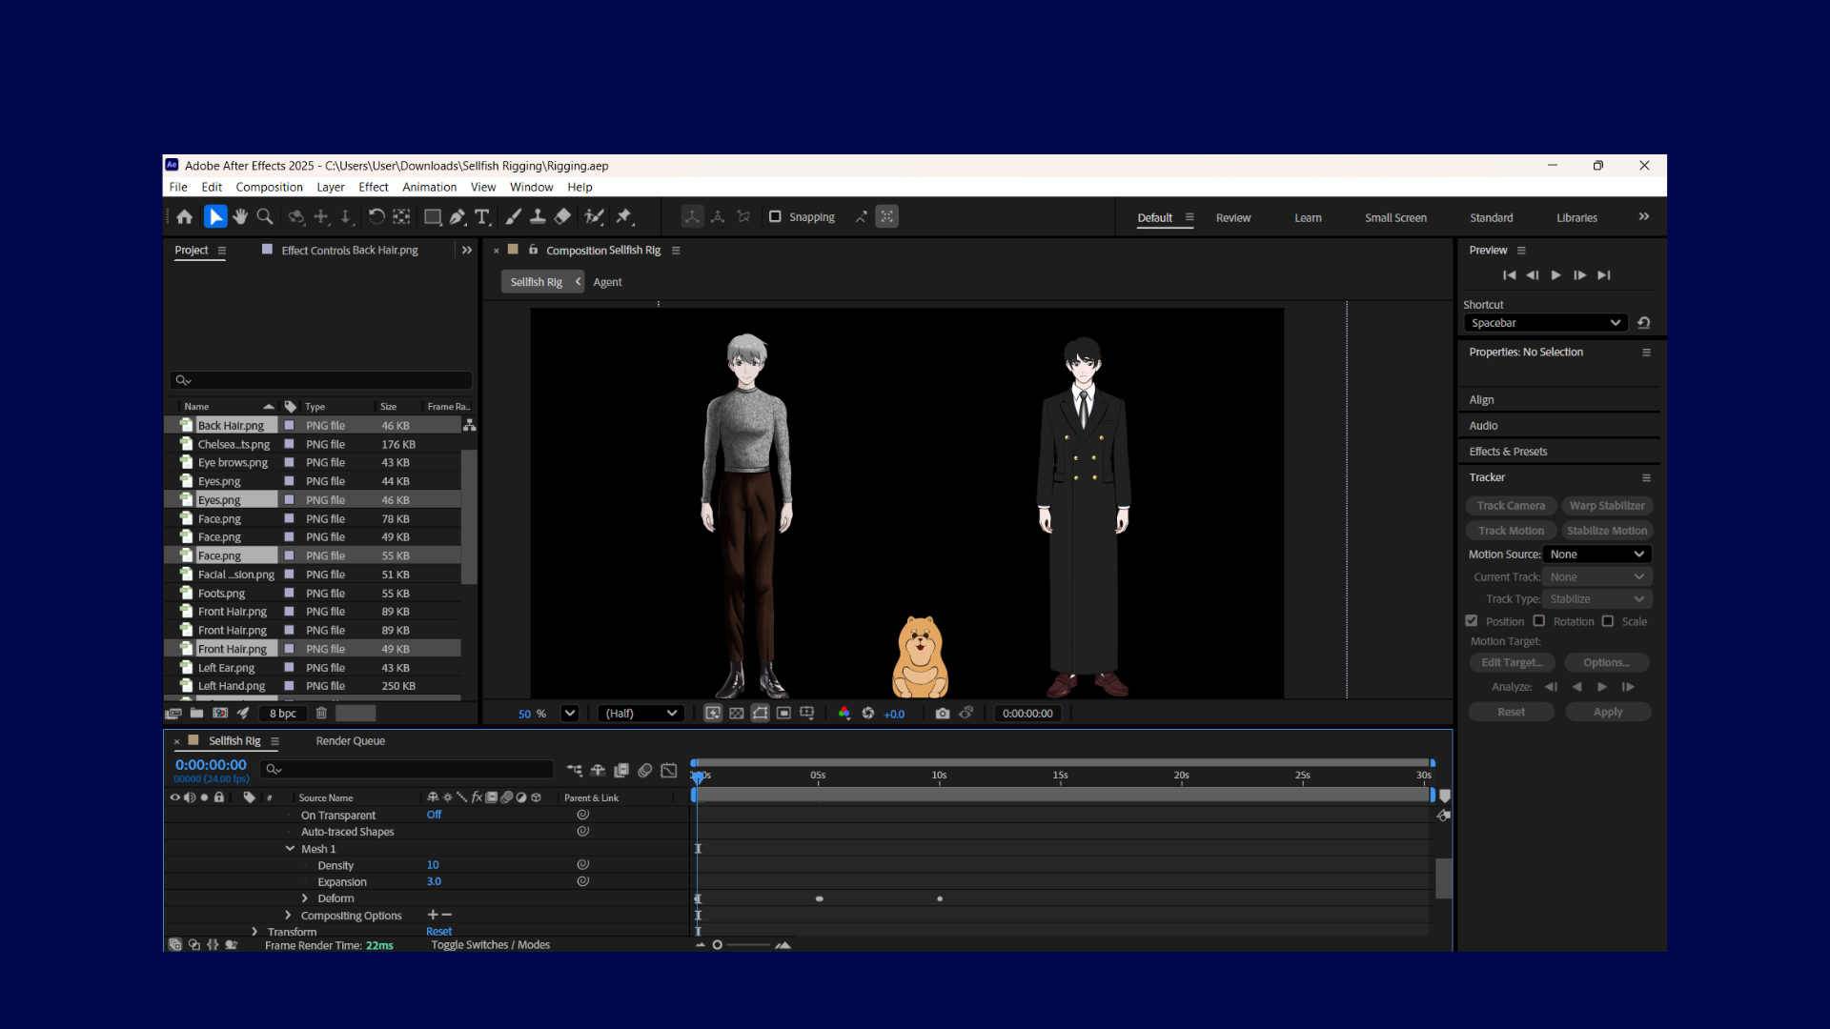1830x1029 pixels.
Task: Collapse the Mesh 1 property group
Action: (290, 848)
